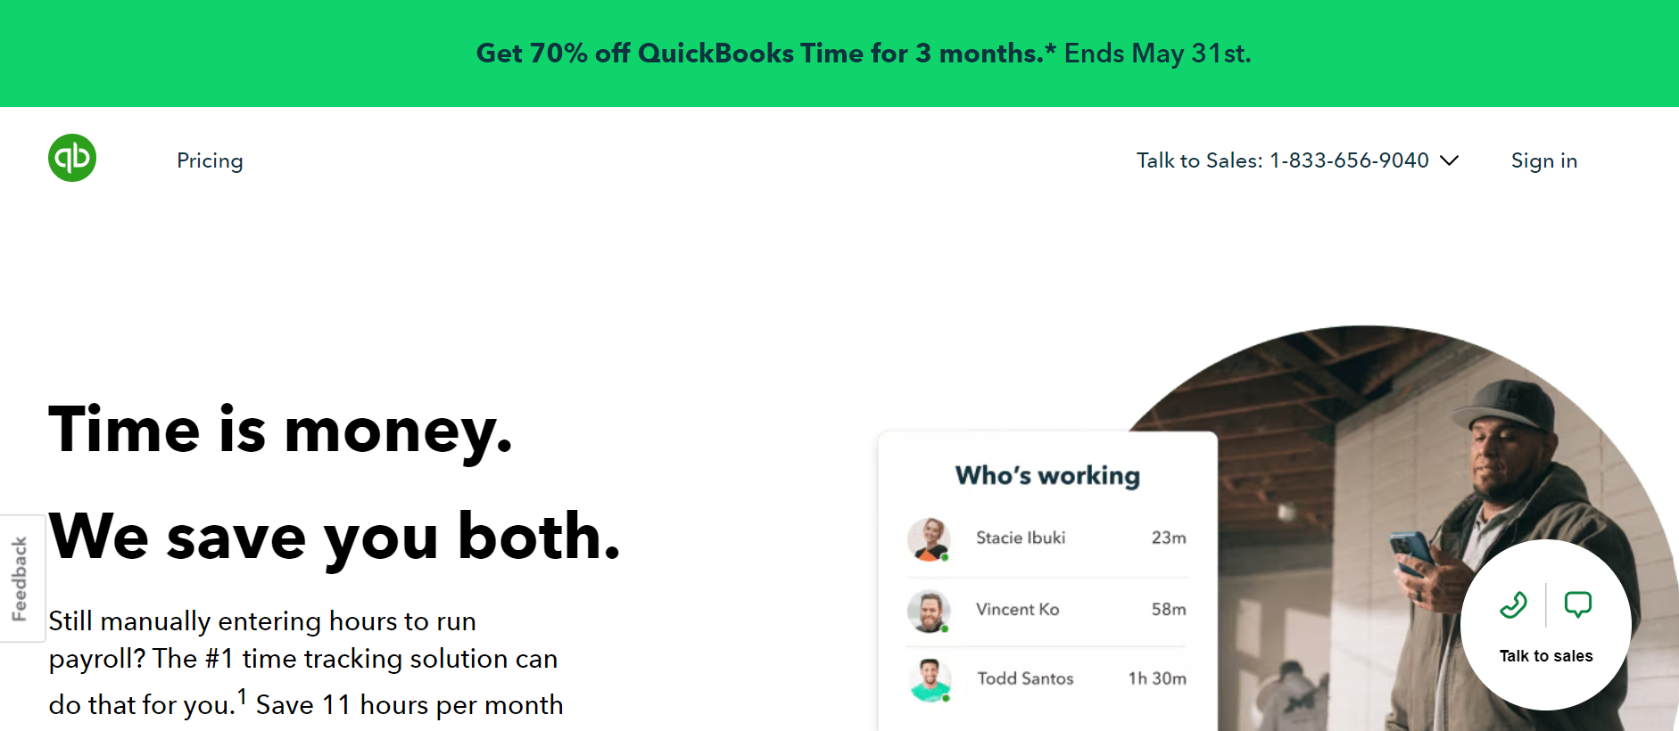Click Stacie Ibuki's avatar

click(929, 538)
